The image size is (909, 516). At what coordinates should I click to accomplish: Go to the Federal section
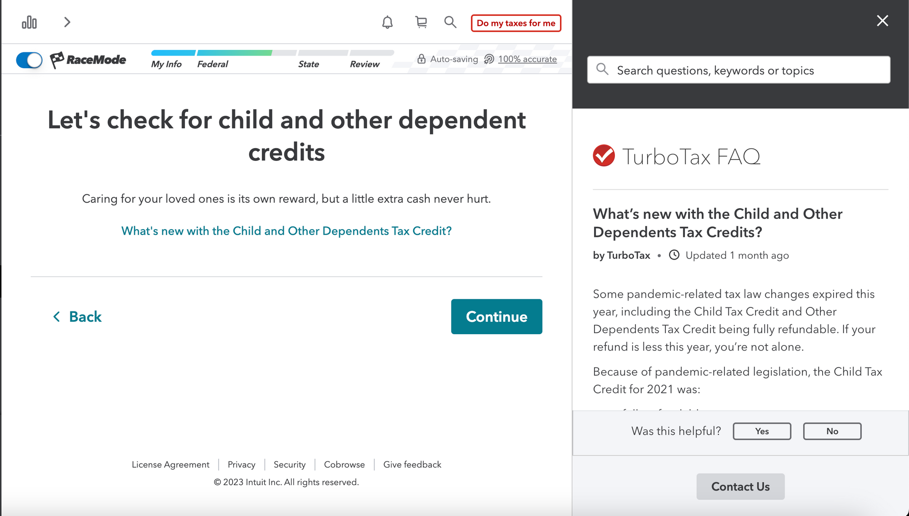212,64
